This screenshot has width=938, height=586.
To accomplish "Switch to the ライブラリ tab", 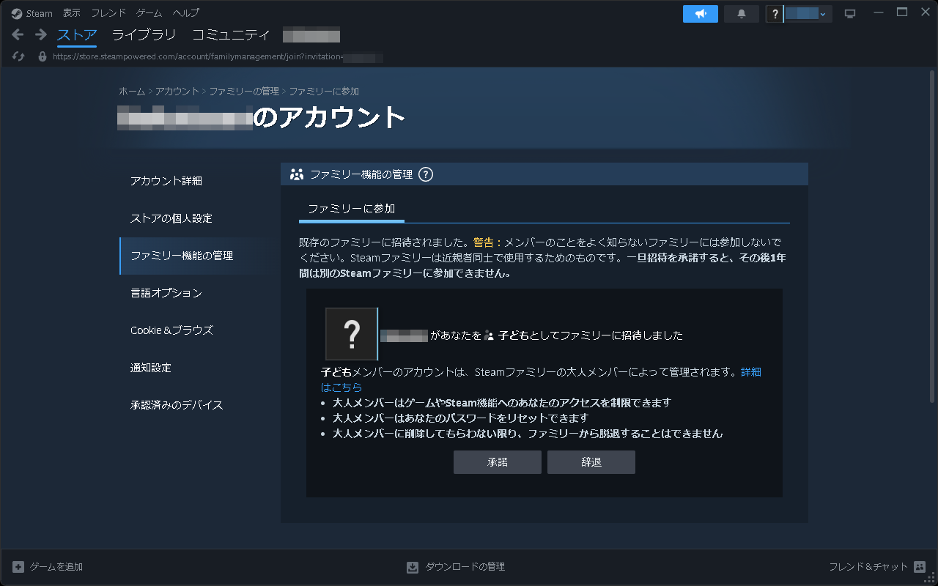I will tap(144, 34).
